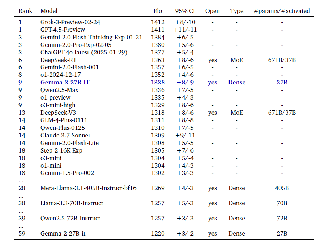Click Elo value 1411
This screenshot has width=334, height=242.
(158, 30)
